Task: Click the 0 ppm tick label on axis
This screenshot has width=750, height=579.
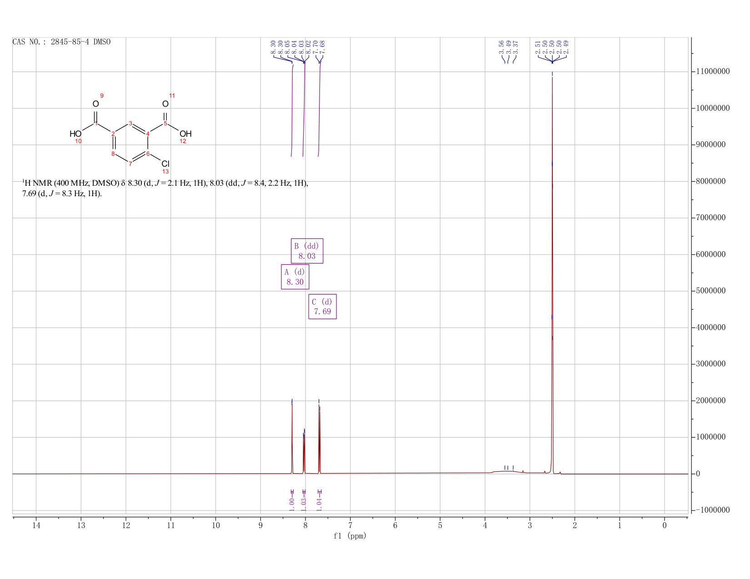Action: tap(665, 525)
